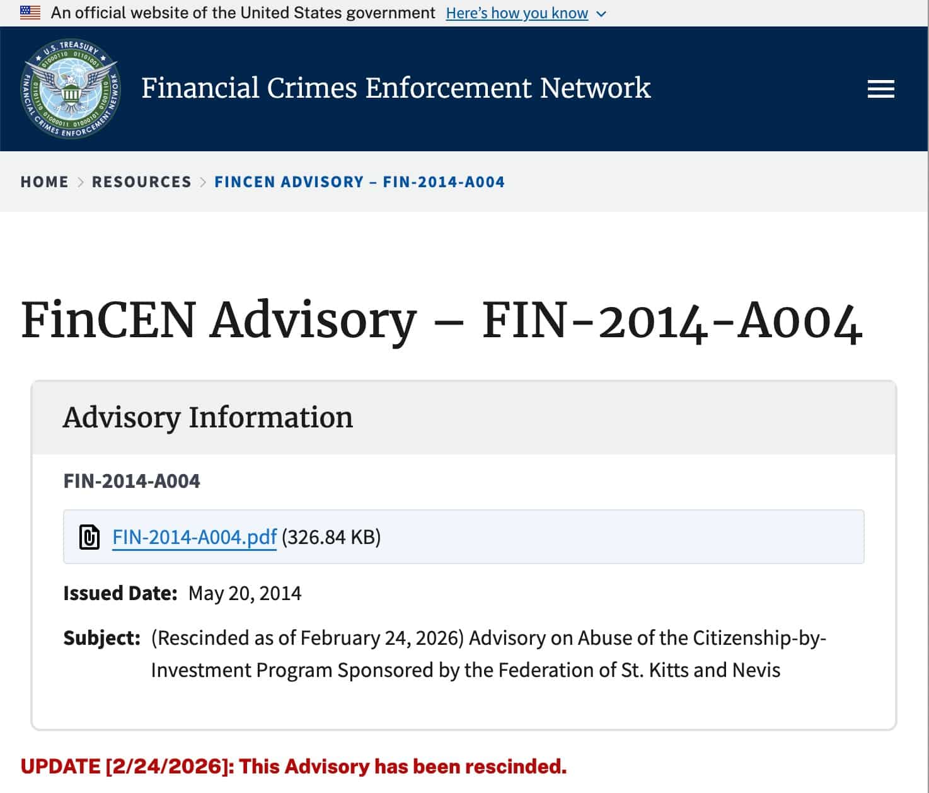Image resolution: width=929 pixels, height=793 pixels.
Task: Navigate to RESOURCES breadcrumb
Action: (x=141, y=182)
